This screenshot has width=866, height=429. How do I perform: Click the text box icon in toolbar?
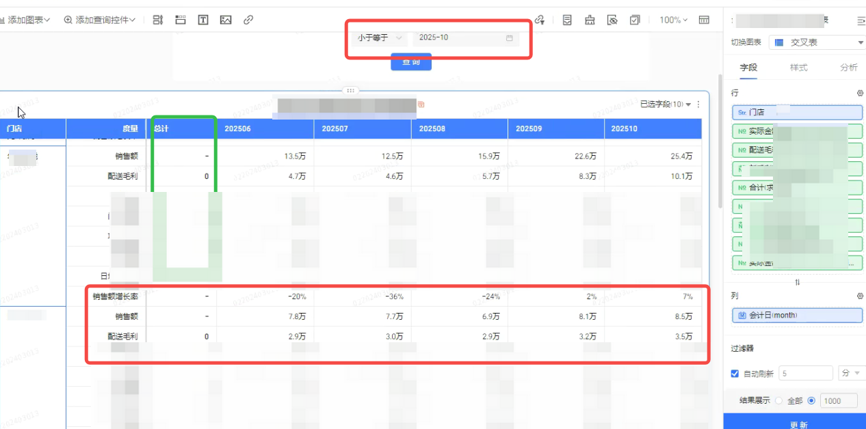[x=203, y=20]
